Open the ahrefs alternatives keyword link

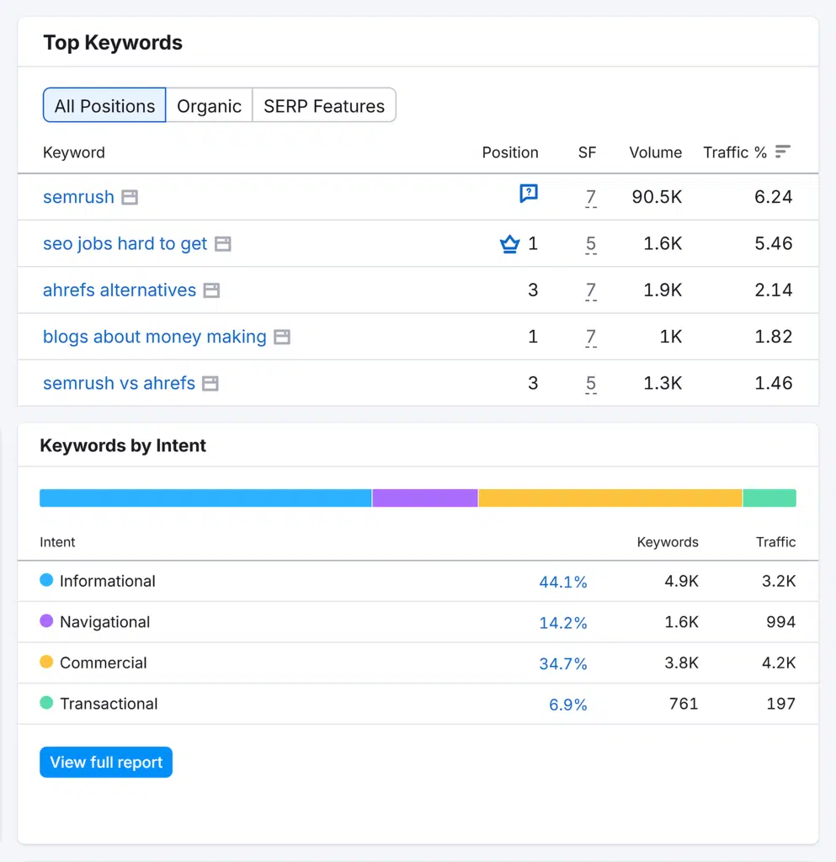pyautogui.click(x=120, y=290)
